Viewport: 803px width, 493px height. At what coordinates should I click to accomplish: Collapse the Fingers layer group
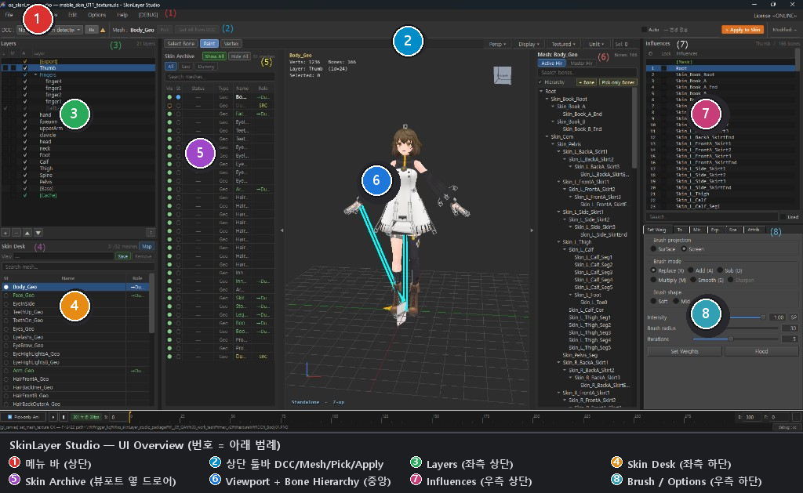pyautogui.click(x=36, y=74)
